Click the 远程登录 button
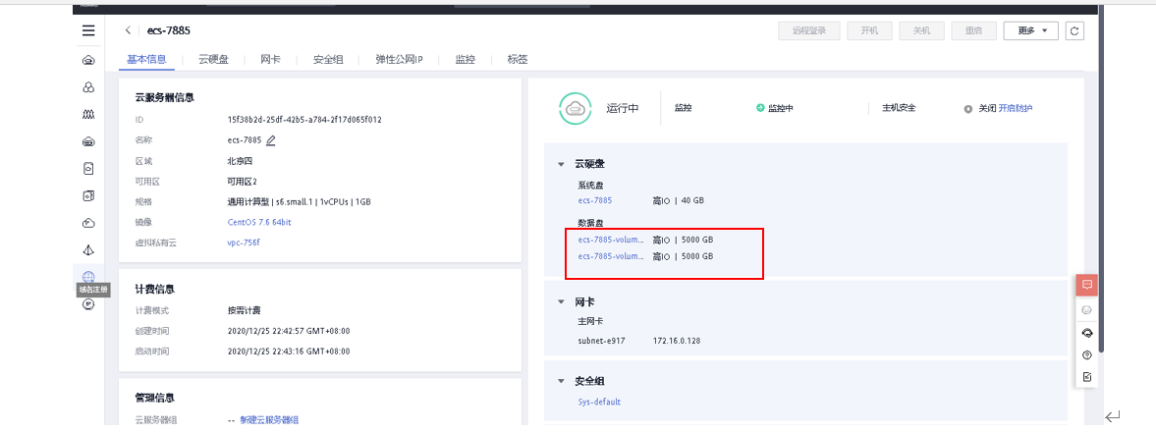The height and width of the screenshot is (433, 1156). pyautogui.click(x=809, y=30)
